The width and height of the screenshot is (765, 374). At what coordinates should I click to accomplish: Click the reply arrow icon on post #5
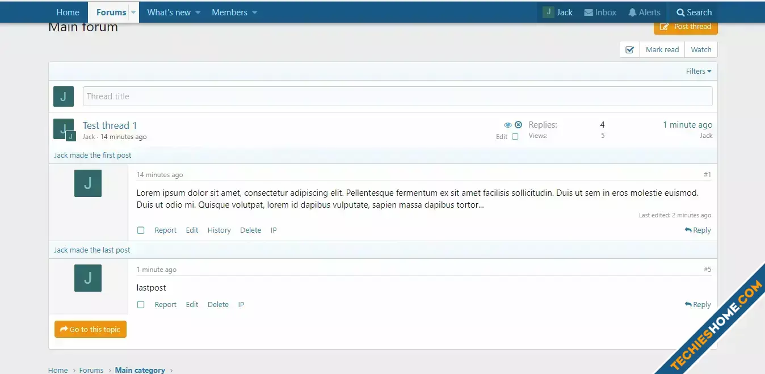(x=688, y=304)
